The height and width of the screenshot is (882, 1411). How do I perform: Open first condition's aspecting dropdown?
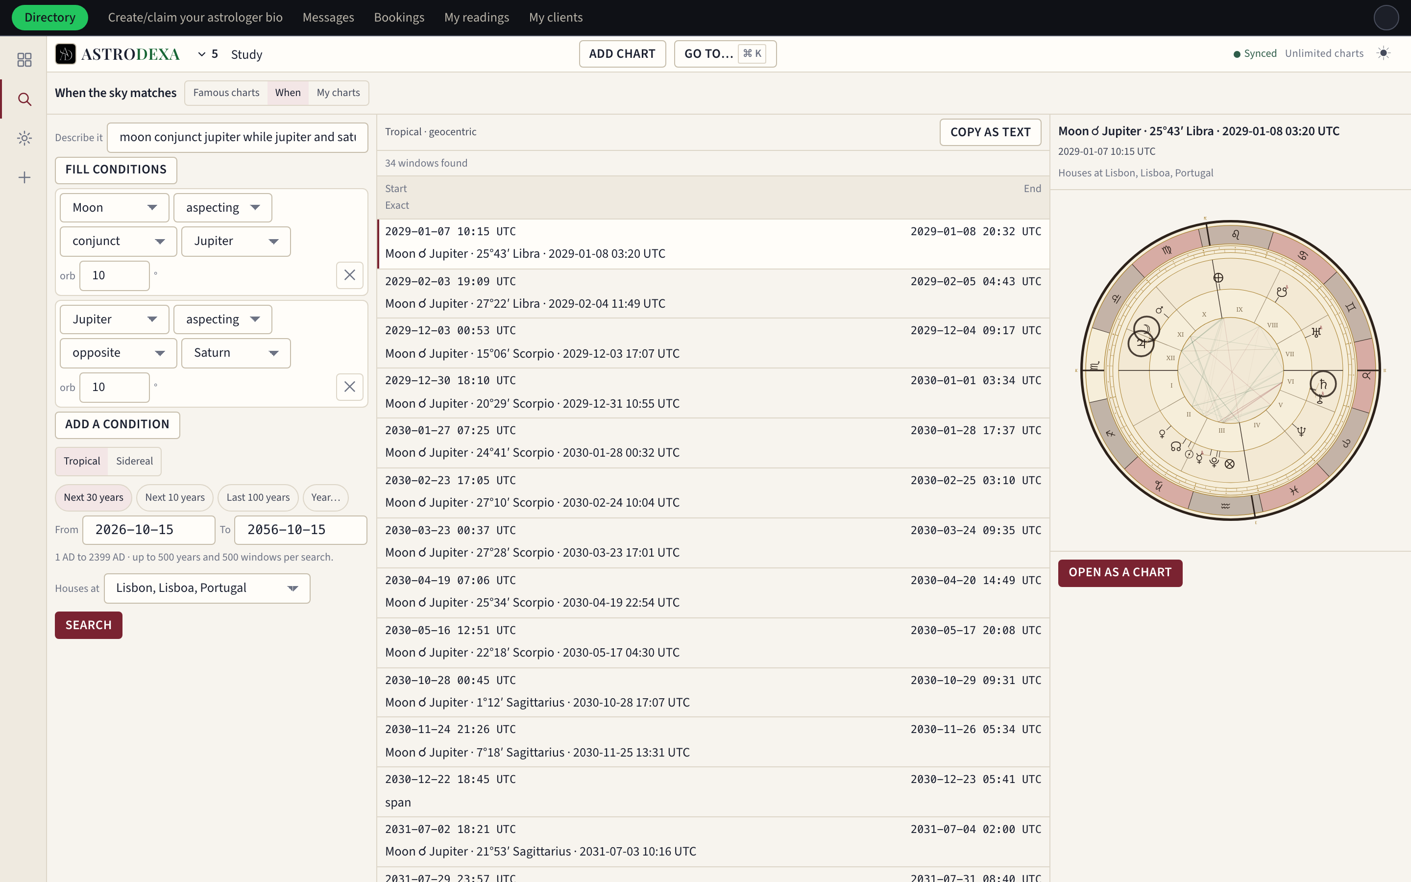[x=223, y=208]
